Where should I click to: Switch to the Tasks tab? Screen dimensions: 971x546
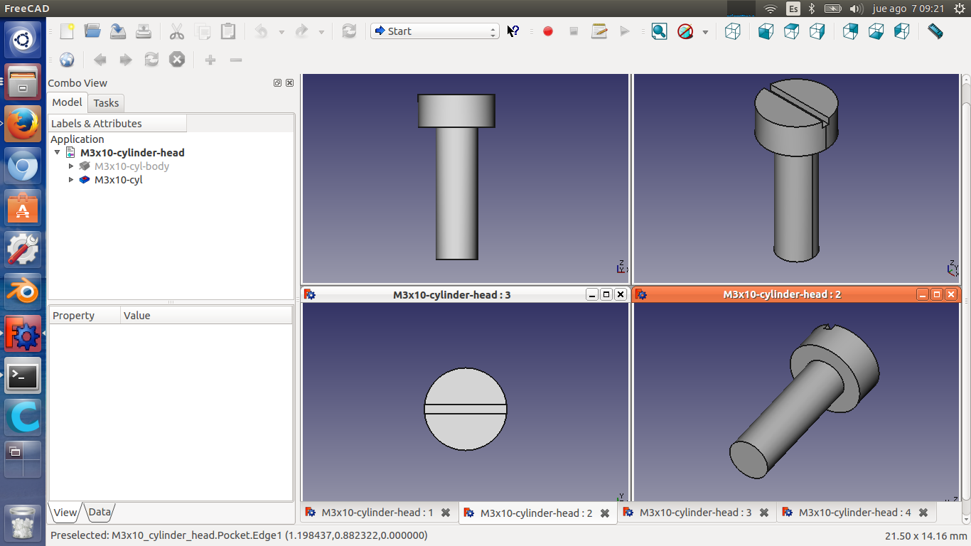pyautogui.click(x=106, y=103)
